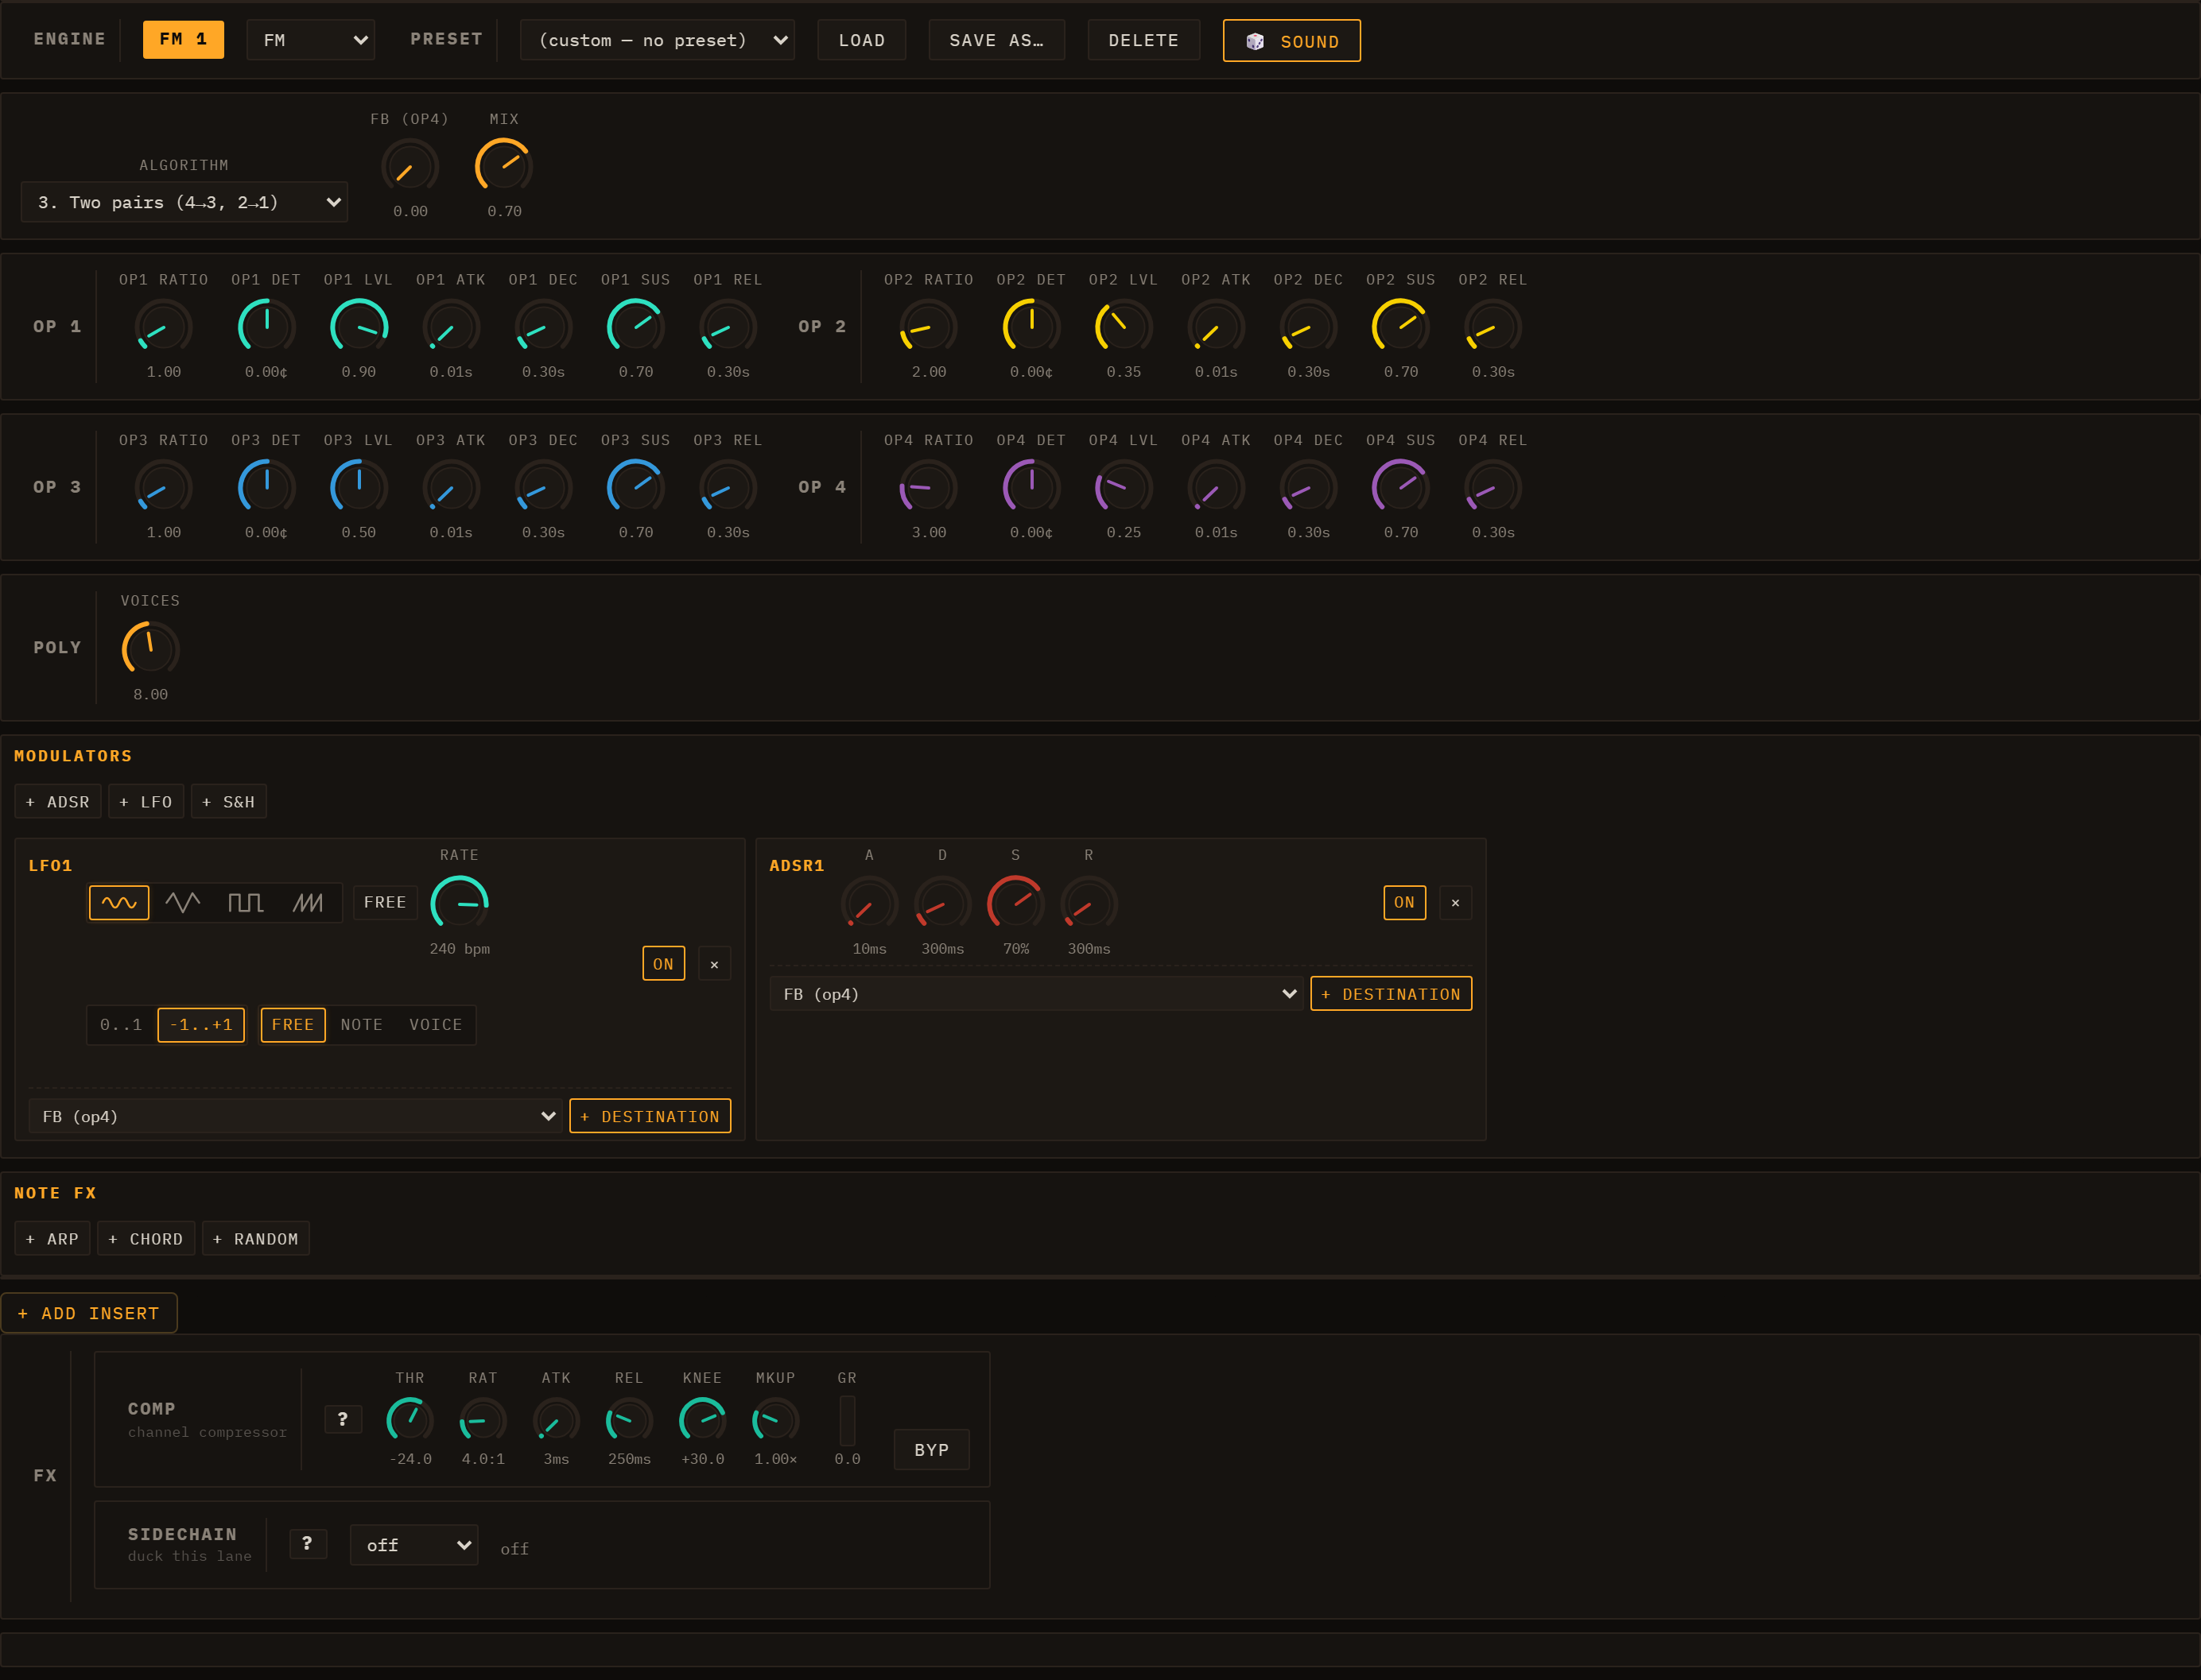Add an S&H modulator
This screenshot has height=1680, width=2201.
click(228, 801)
